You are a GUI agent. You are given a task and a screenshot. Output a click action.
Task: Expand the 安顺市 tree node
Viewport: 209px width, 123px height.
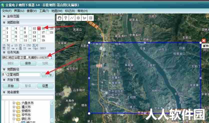(14, 111)
